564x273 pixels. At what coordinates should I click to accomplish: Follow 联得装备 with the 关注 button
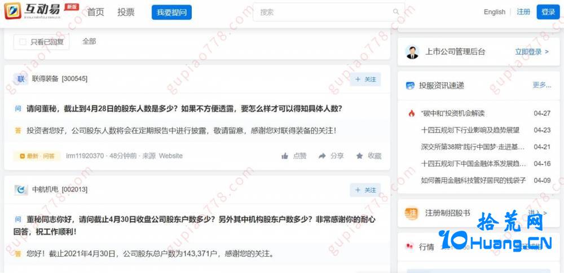365,79
